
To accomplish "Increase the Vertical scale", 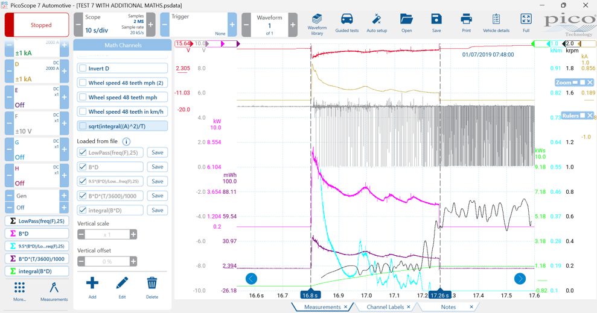I will (x=133, y=234).
